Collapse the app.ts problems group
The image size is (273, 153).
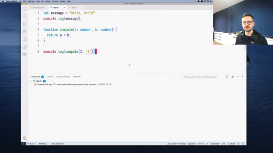(31, 81)
